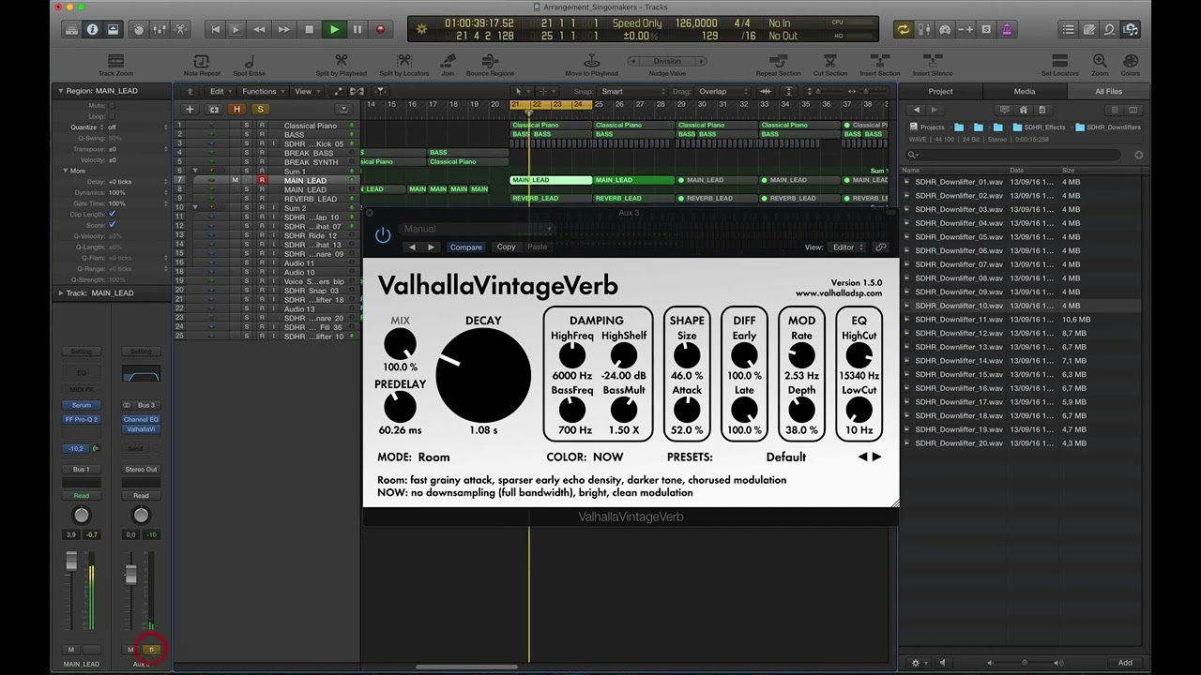Click the Join regions icon
This screenshot has height=675, width=1201.
coord(448,62)
